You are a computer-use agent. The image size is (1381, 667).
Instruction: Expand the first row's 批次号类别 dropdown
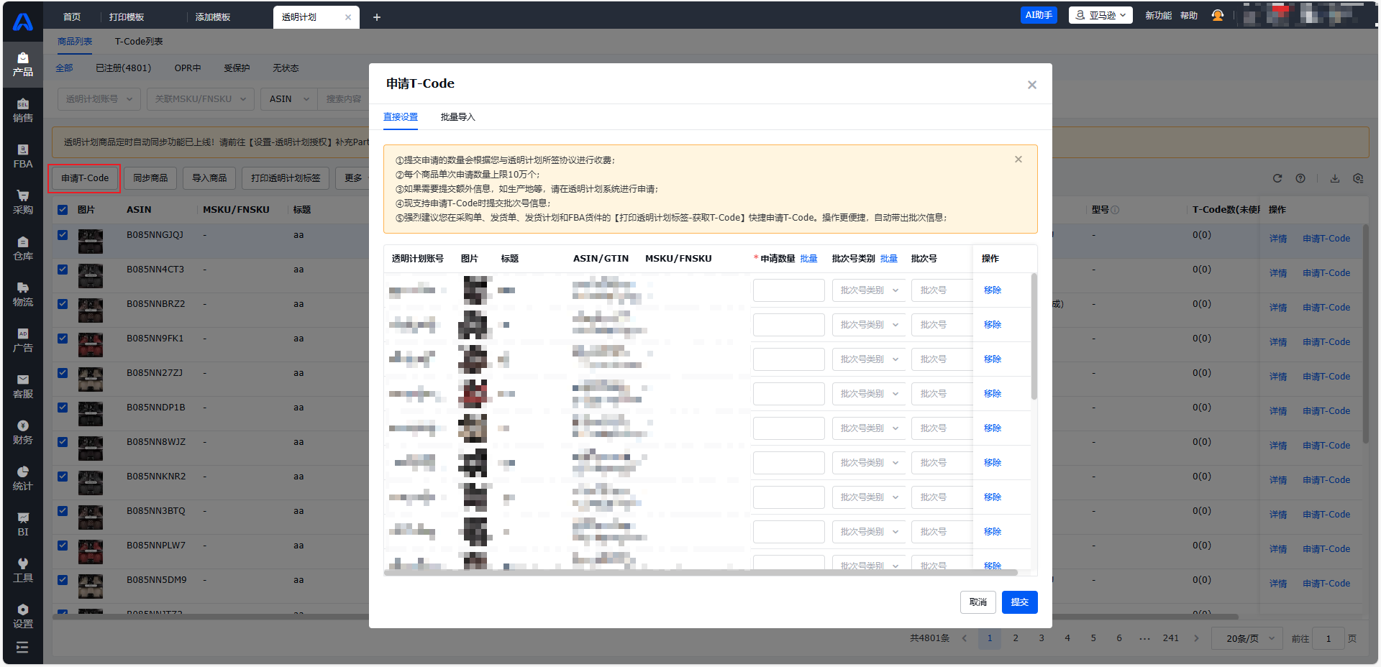pos(869,290)
